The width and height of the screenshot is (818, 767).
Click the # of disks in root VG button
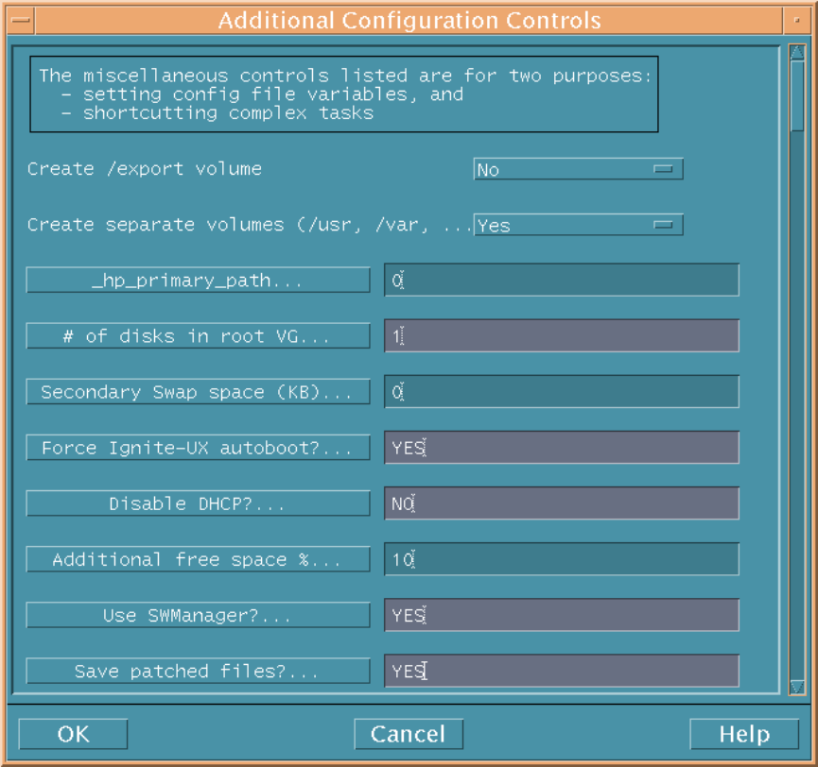tap(199, 335)
